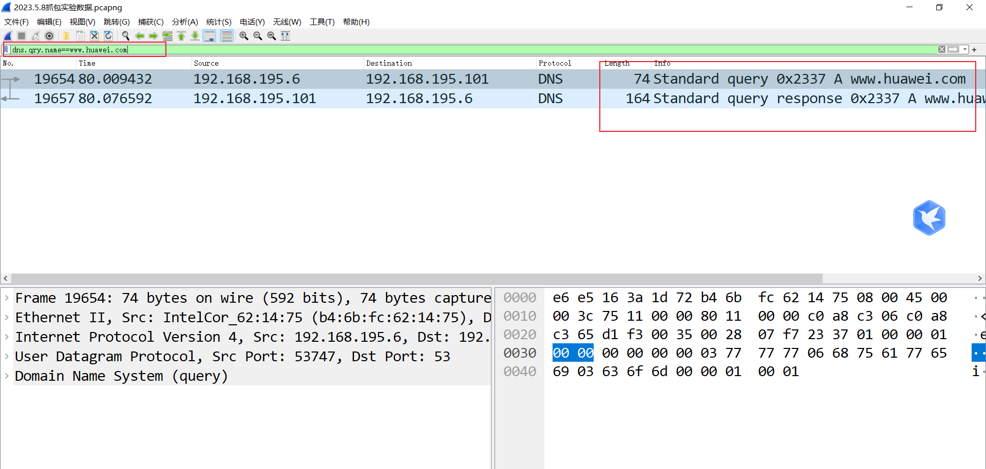The height and width of the screenshot is (469, 986).
Task: Select packet 19657 DNS response row
Action: point(493,99)
